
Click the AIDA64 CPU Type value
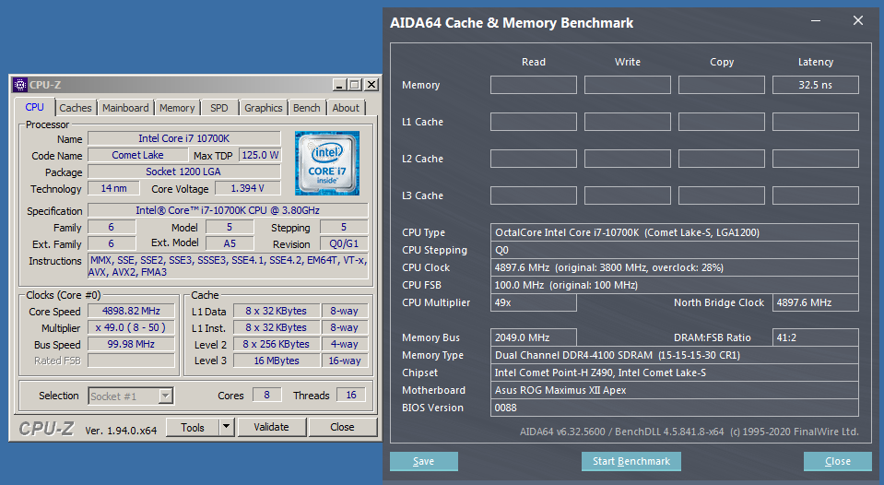point(674,232)
